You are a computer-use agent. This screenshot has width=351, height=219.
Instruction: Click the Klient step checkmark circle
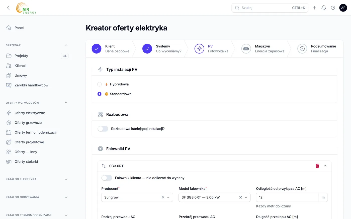tap(97, 49)
